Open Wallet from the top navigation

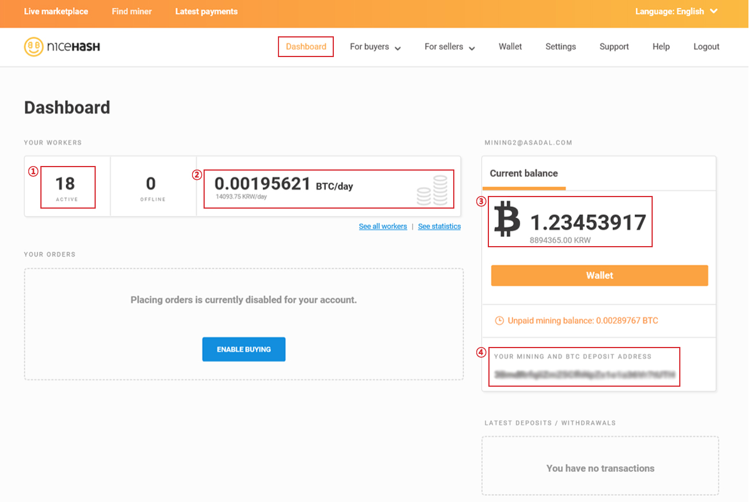tap(510, 47)
